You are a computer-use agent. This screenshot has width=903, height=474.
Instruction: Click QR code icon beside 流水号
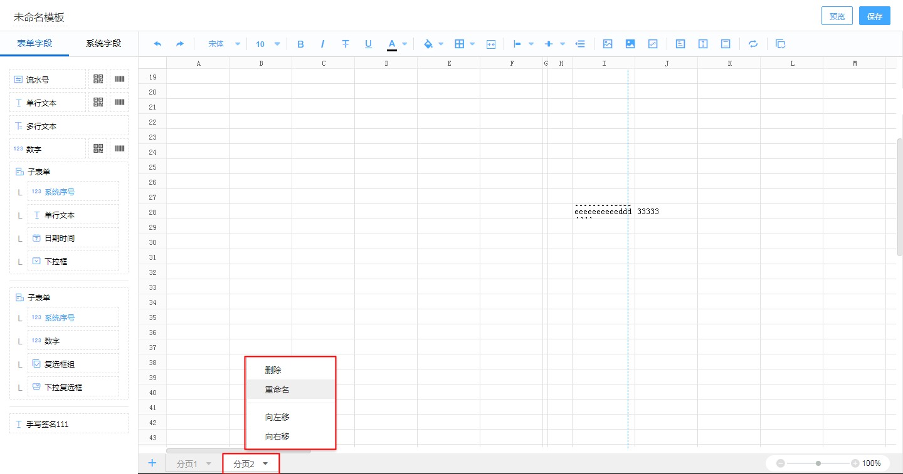pyautogui.click(x=98, y=79)
